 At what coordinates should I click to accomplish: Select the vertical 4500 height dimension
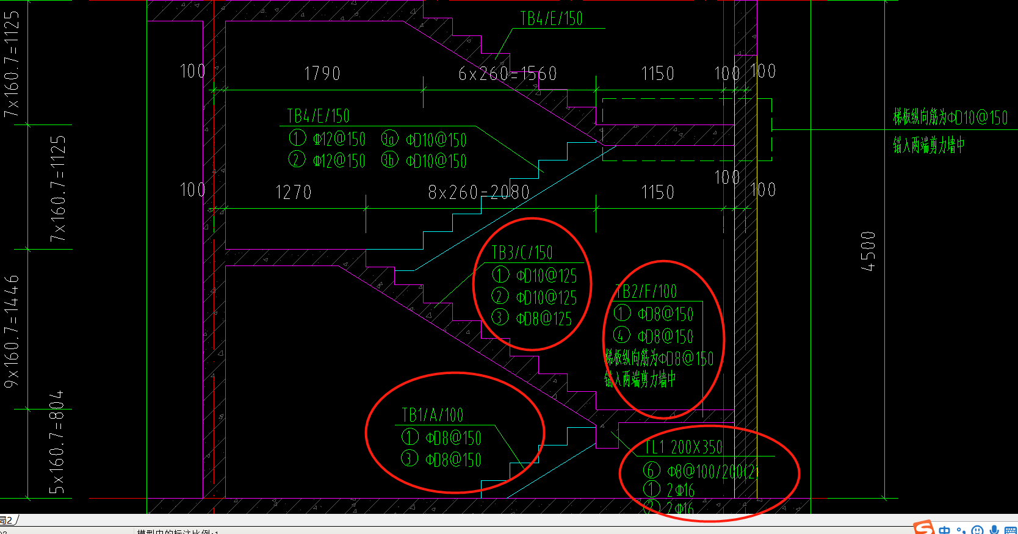click(x=868, y=251)
